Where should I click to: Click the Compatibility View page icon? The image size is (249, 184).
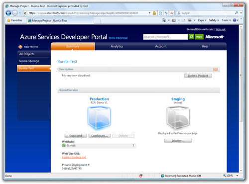point(160,13)
